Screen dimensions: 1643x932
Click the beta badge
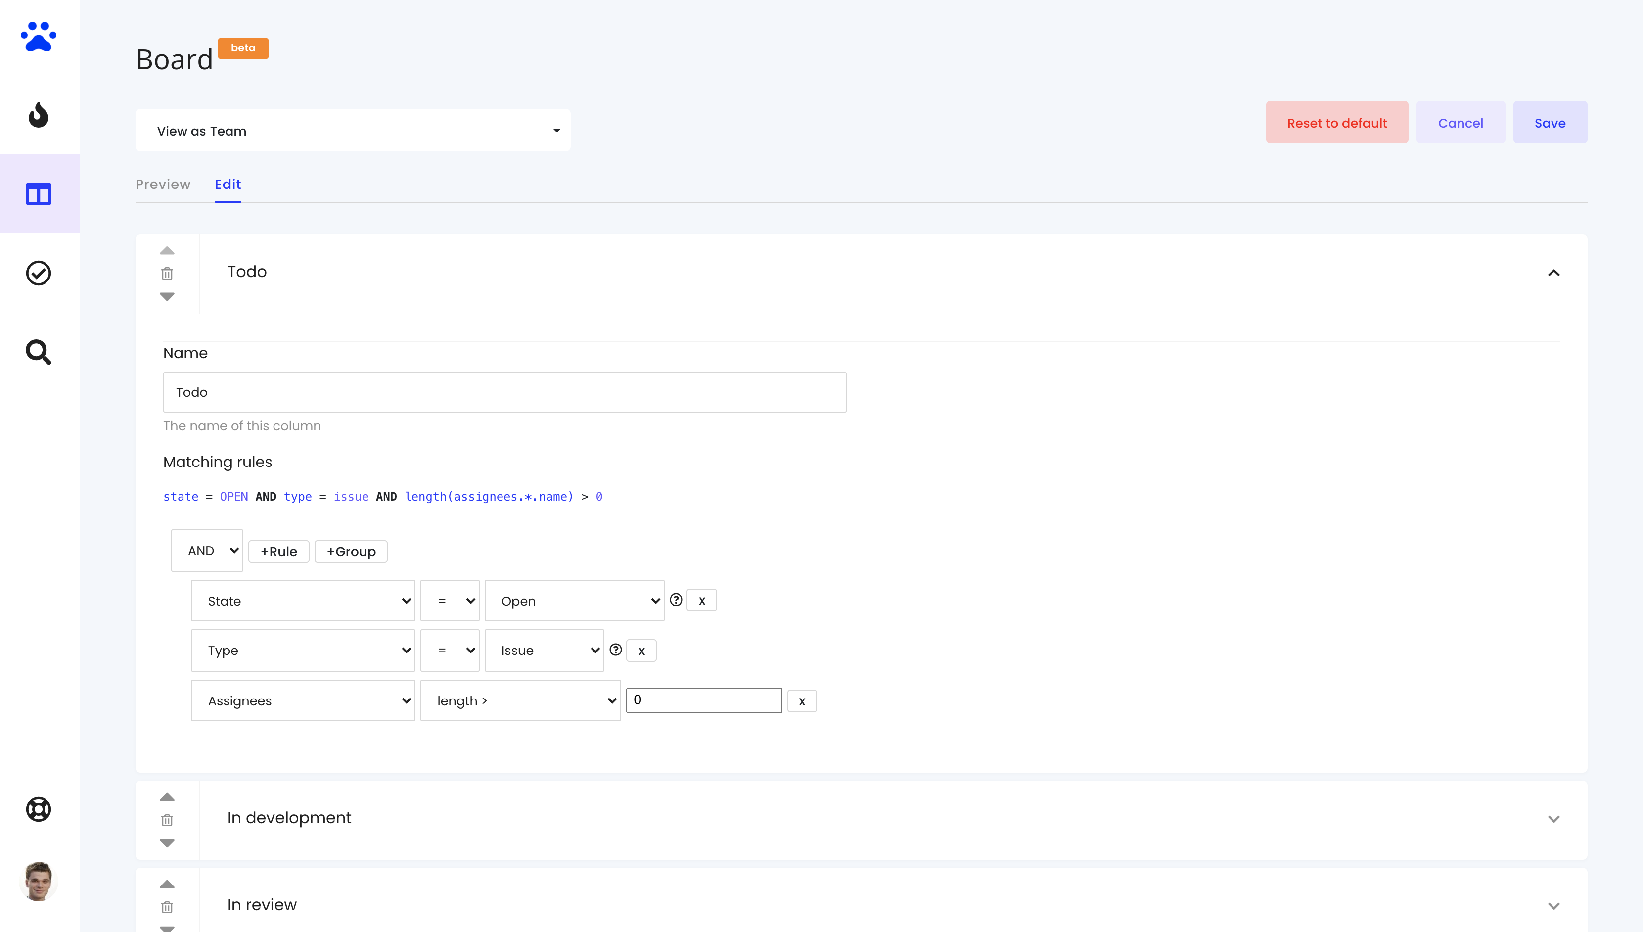pos(243,48)
